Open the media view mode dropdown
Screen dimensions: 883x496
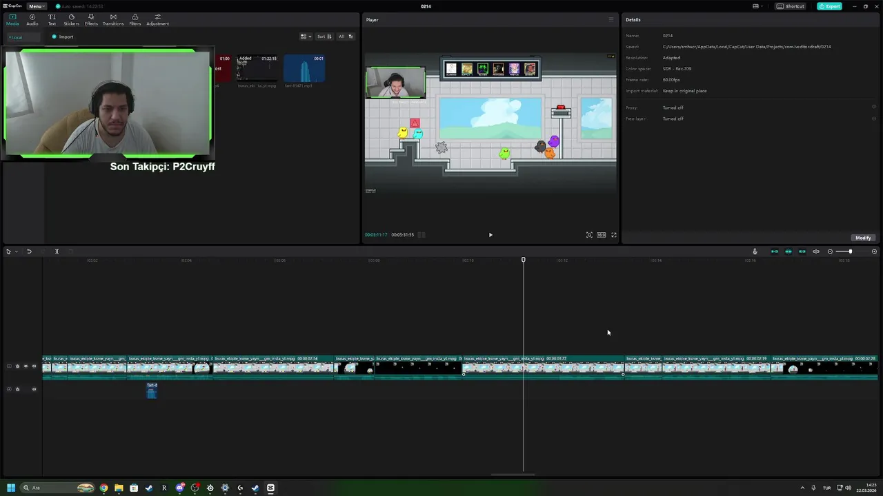coord(306,37)
